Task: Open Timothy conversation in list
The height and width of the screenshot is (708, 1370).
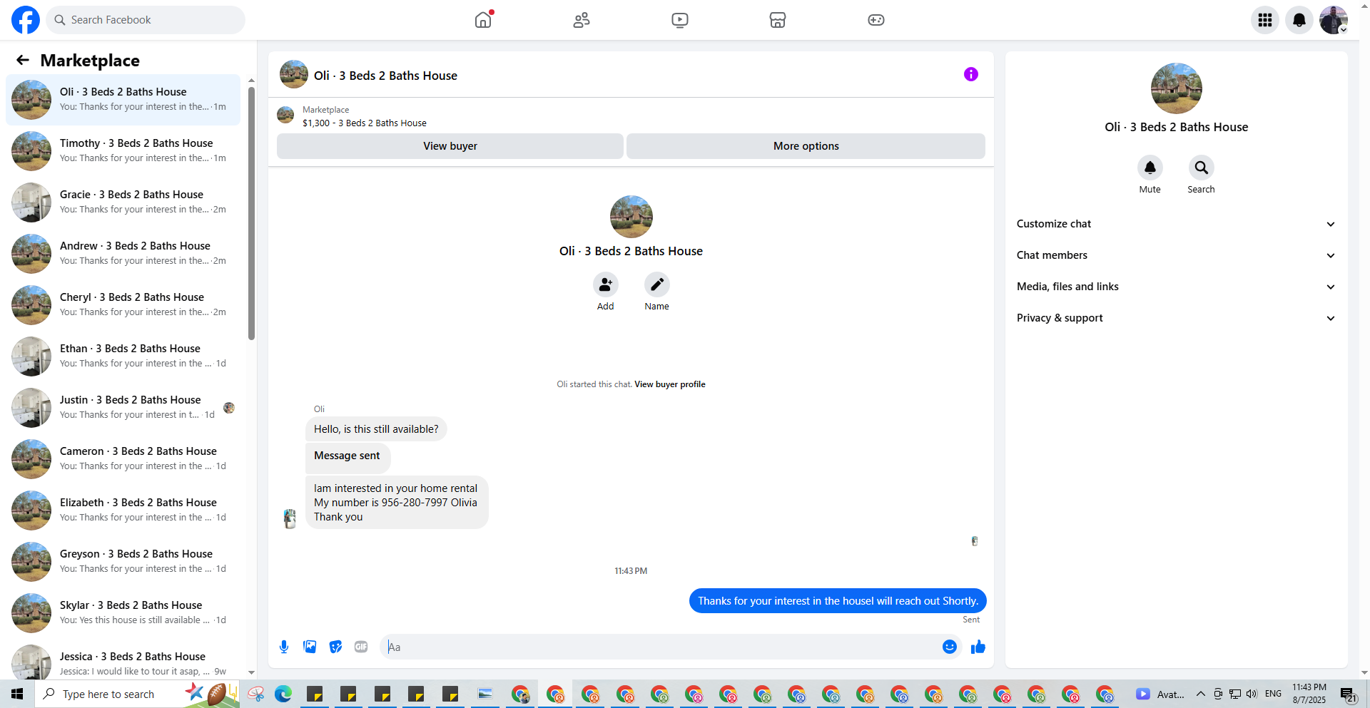Action: pos(123,151)
